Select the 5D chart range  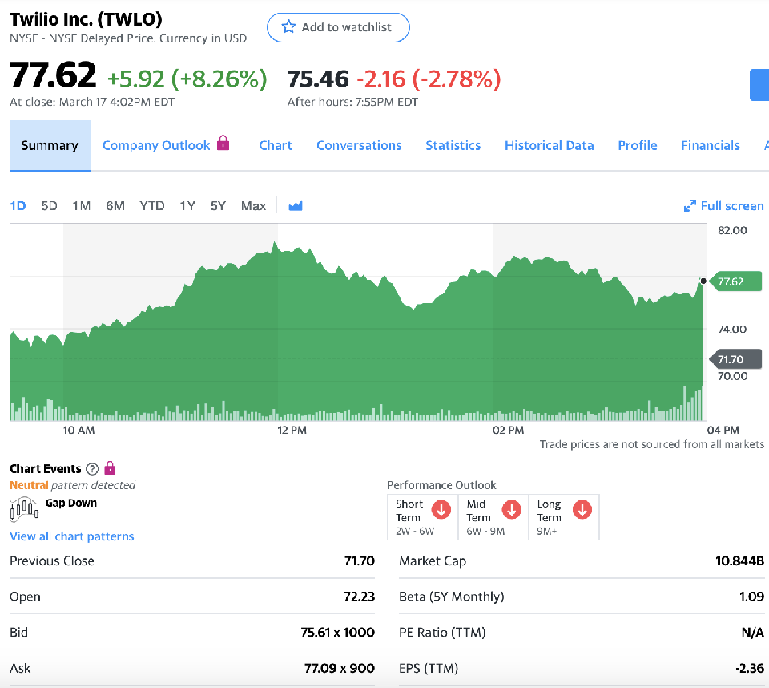click(49, 206)
